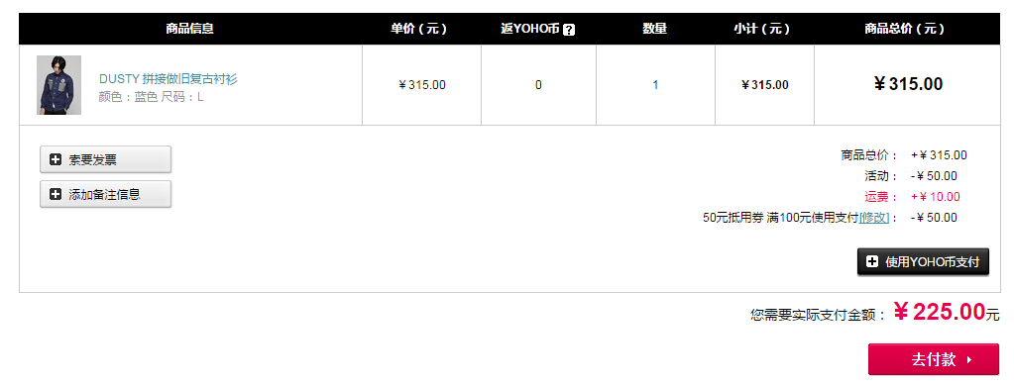Viewport: 1014px width, 386px height.
Task: Click the ¥225.00 total payment amount
Action: [x=940, y=313]
